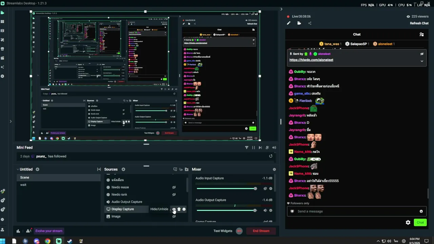Open performance stats bar-chart icon
The image size is (434, 244).
[x=18, y=231]
